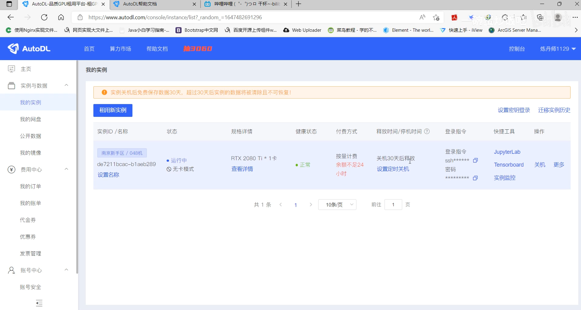
Task: Open the 抽3060 promotion link
Action: [x=198, y=49]
